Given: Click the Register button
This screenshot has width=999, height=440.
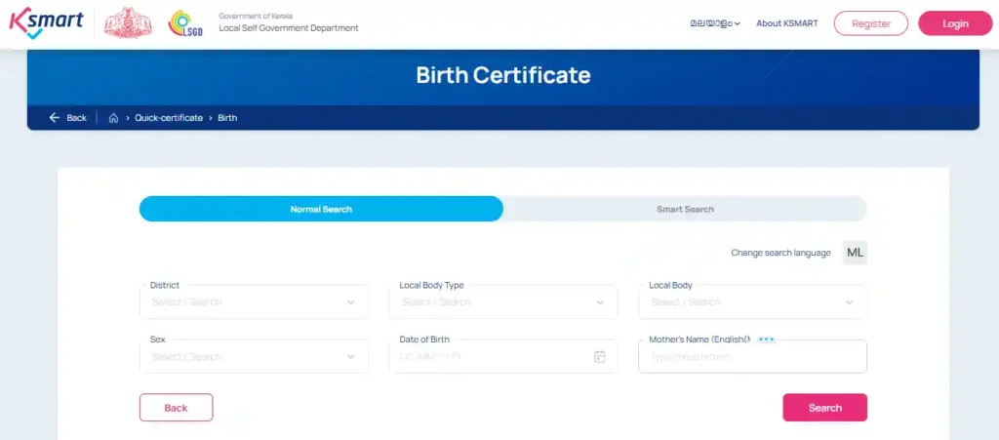Looking at the screenshot, I should [870, 23].
